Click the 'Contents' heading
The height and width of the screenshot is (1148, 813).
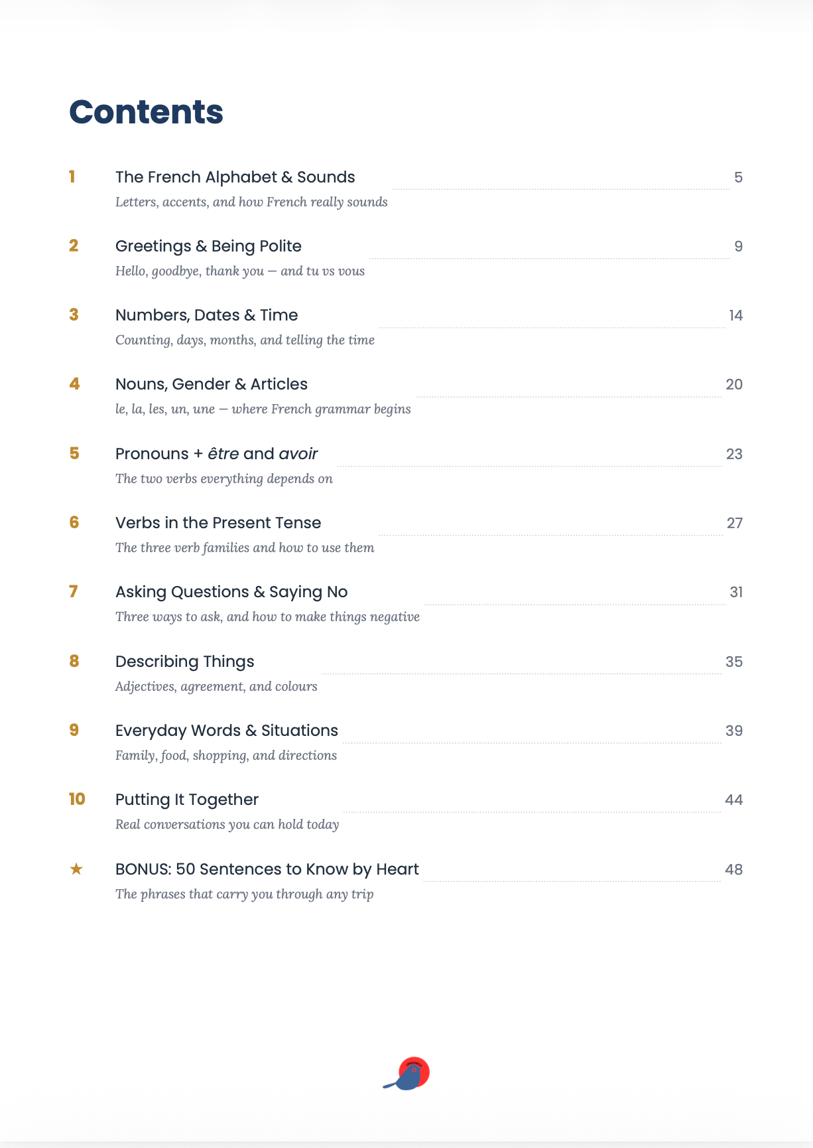click(x=146, y=111)
